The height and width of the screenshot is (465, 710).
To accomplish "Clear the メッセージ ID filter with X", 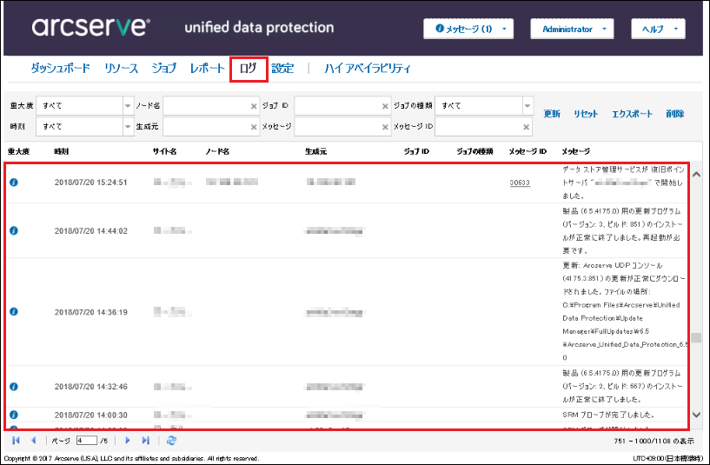I will (x=526, y=127).
